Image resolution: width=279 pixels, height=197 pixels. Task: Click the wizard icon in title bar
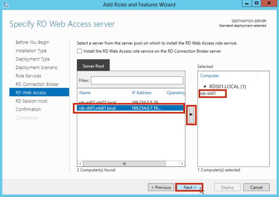(x=5, y=4)
